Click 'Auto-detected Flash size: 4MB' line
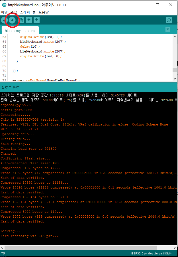 pyautogui.click(x=29, y=163)
